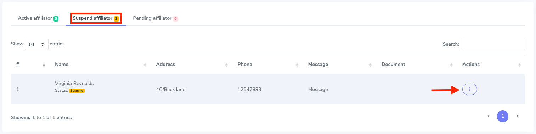The width and height of the screenshot is (536, 134).
Task: Switch to Active affiliator tab
Action: click(38, 18)
